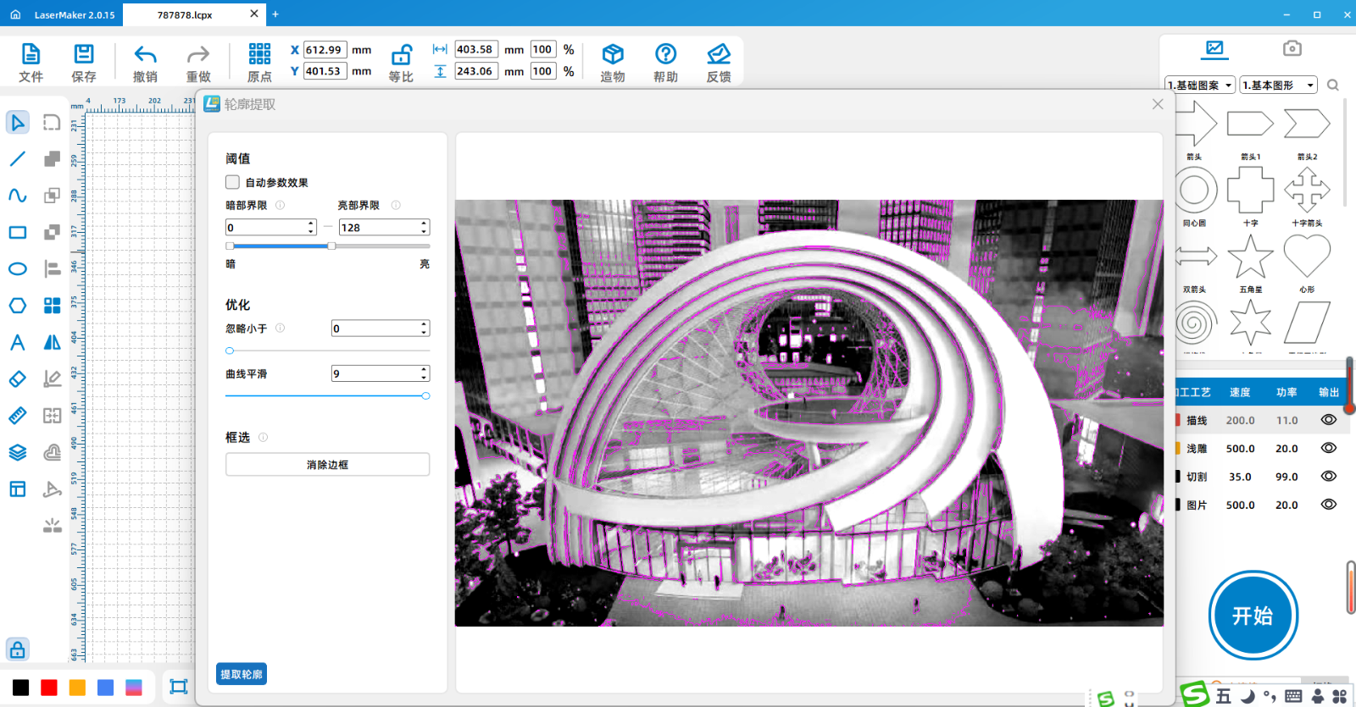Open the 造物 cube icon

tap(612, 56)
